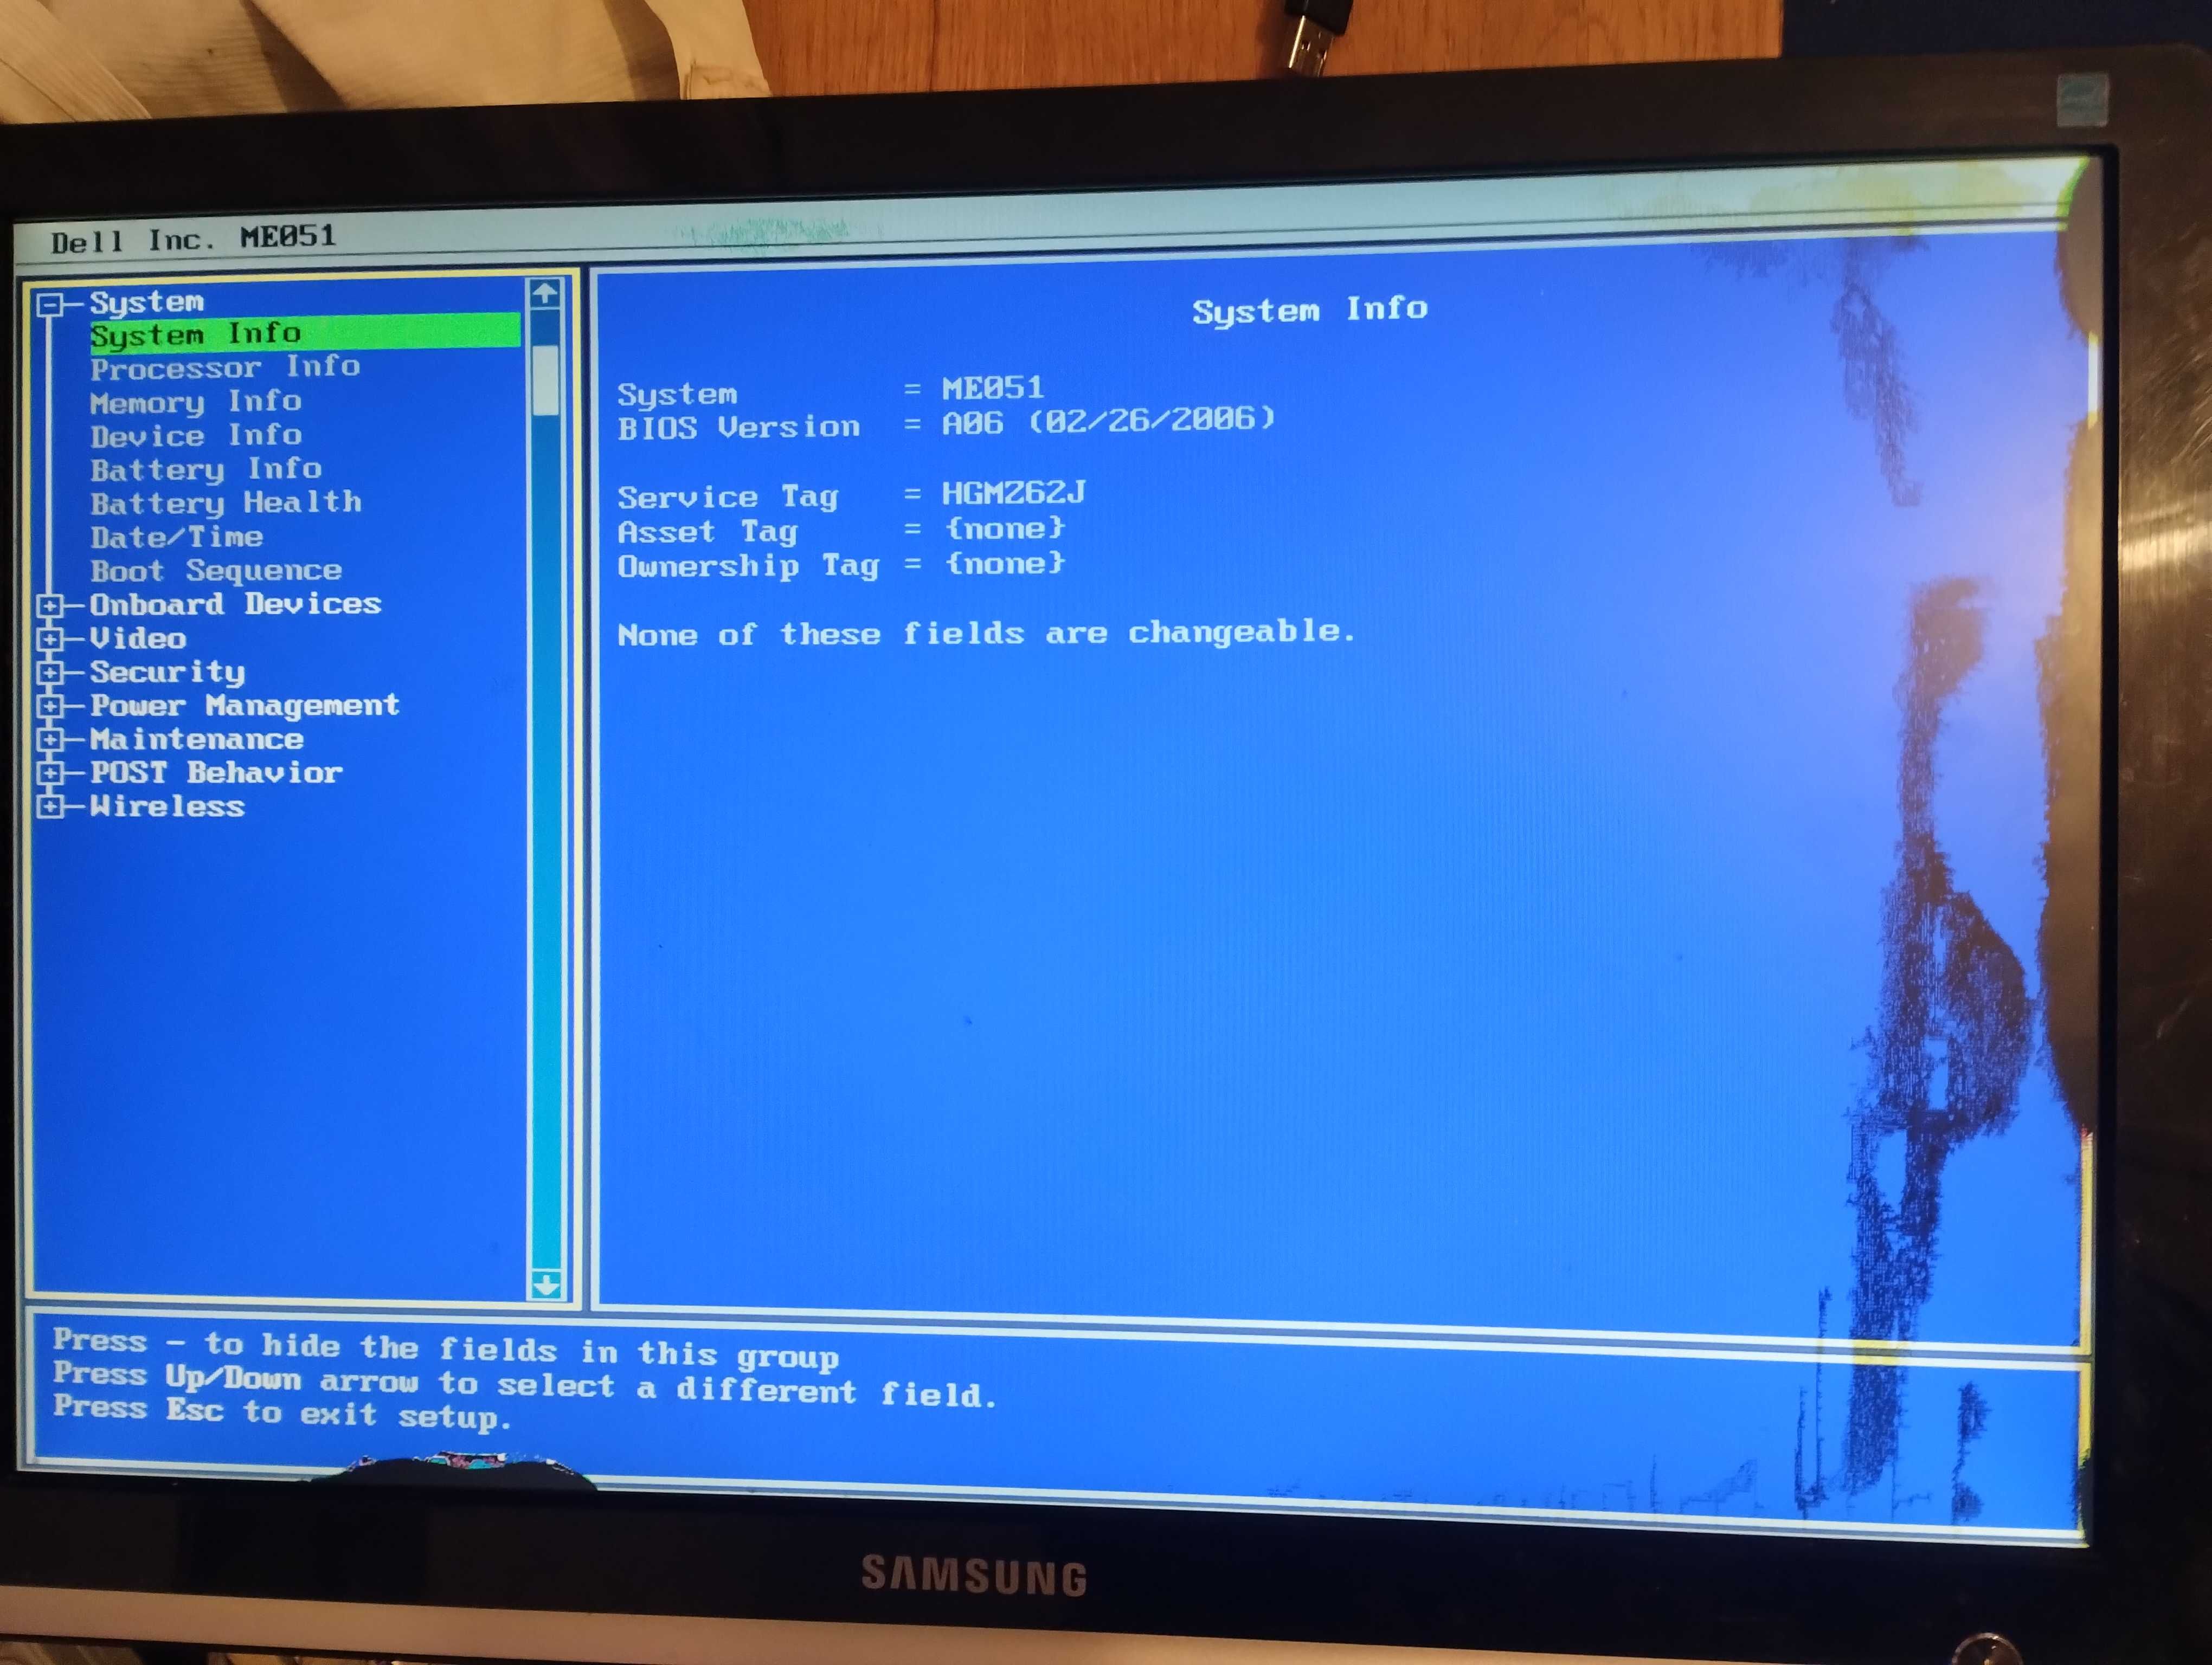The image size is (2212, 1665).
Task: Expand the Video group
Action: point(50,638)
